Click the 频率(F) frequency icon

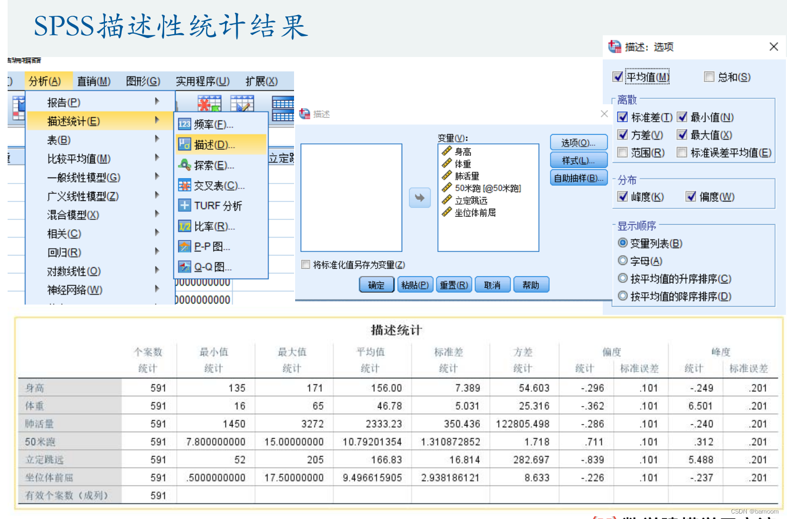coord(185,124)
